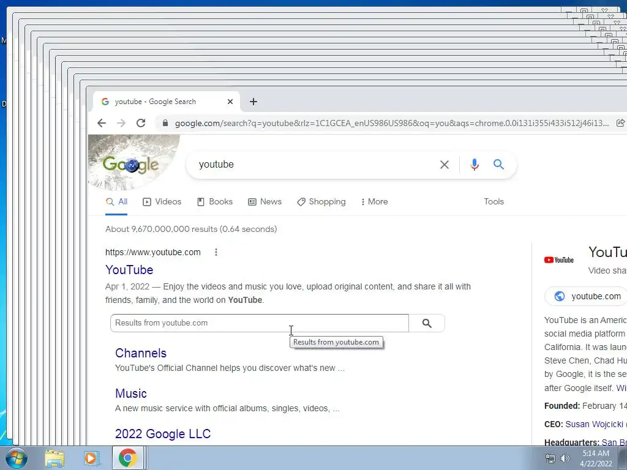Screen dimensions: 627x470
Task: Click the Google doodle logo
Action: pyautogui.click(x=131, y=164)
